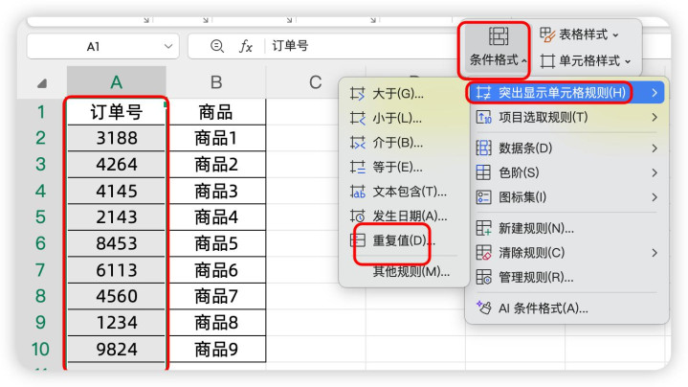Open the 色阶(S) color scale submenu
This screenshot has width=688, height=387.
pos(566,172)
